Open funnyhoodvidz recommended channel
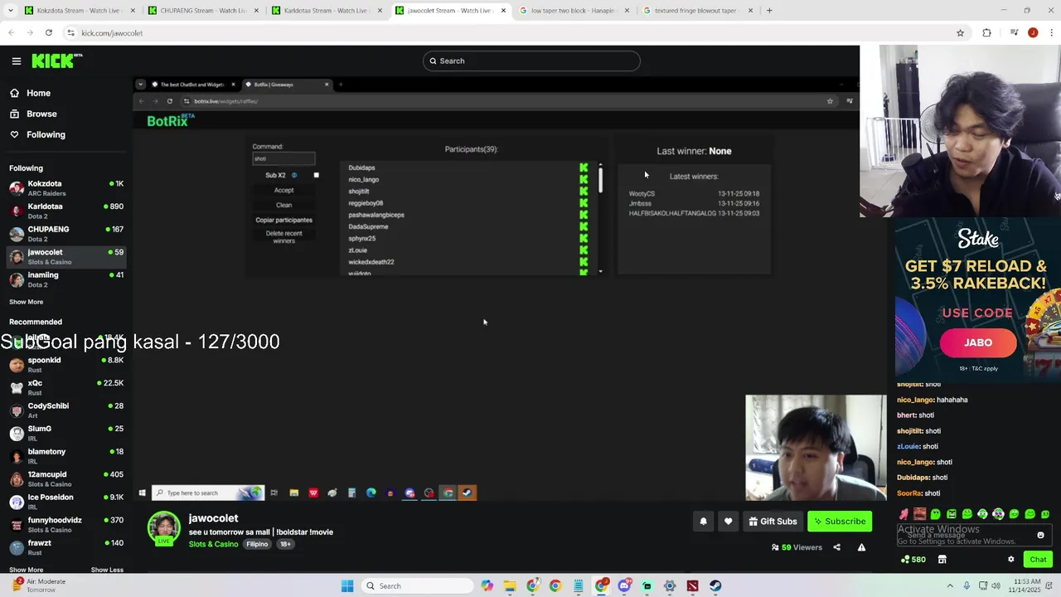The width and height of the screenshot is (1061, 597). 66,525
